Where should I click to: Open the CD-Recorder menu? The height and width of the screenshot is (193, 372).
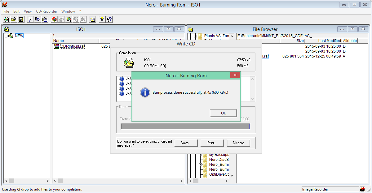(x=46, y=11)
